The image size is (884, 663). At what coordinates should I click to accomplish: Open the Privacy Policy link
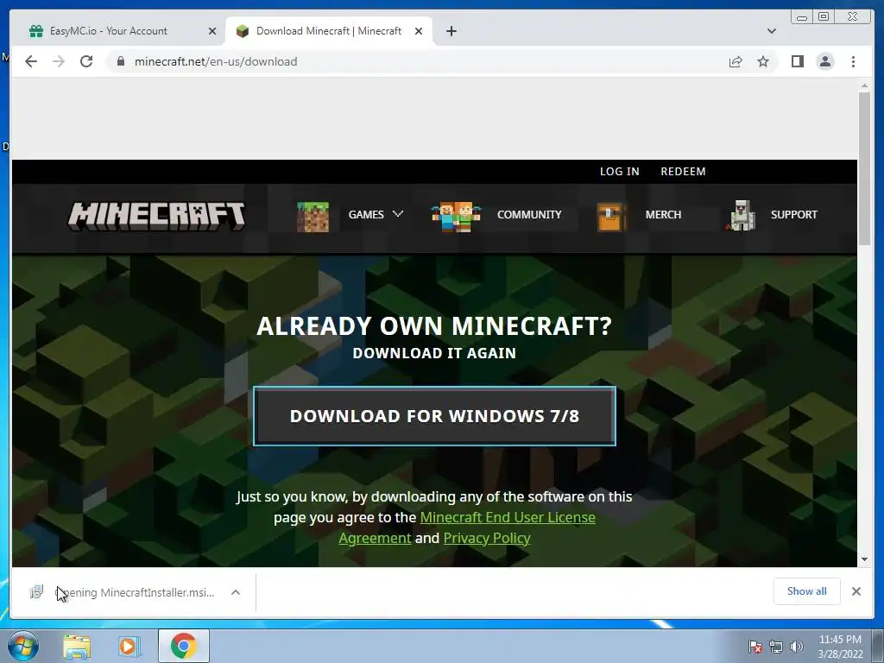coord(487,539)
